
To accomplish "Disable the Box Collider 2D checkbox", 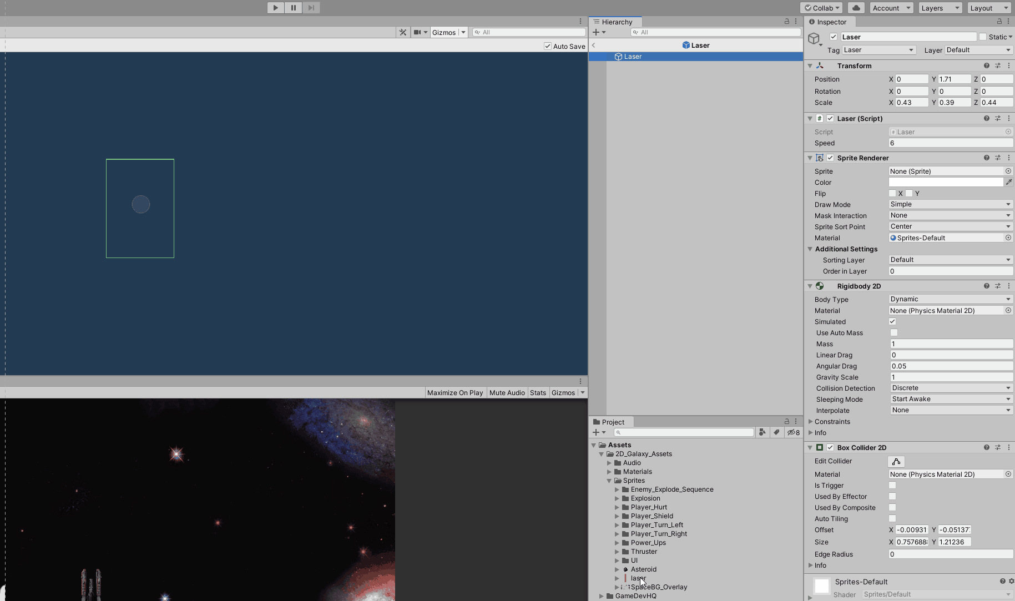I will pyautogui.click(x=830, y=448).
